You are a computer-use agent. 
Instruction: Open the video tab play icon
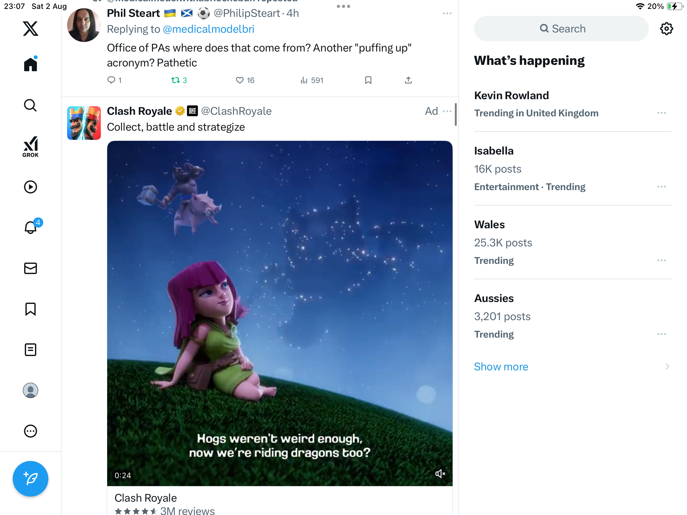[x=31, y=187]
